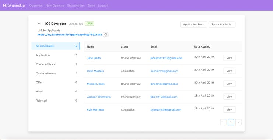Click email jonesmike@gmail.com
The image size is (273, 140).
[164, 84]
